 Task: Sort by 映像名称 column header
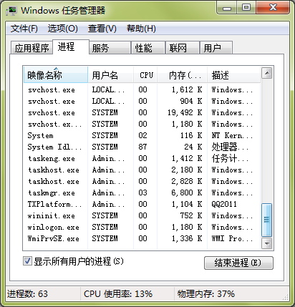click(x=56, y=75)
